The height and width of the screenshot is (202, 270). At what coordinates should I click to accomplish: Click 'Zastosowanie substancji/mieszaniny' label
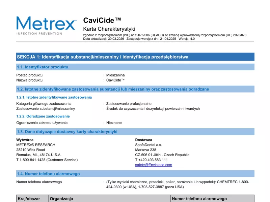pos(46,109)
